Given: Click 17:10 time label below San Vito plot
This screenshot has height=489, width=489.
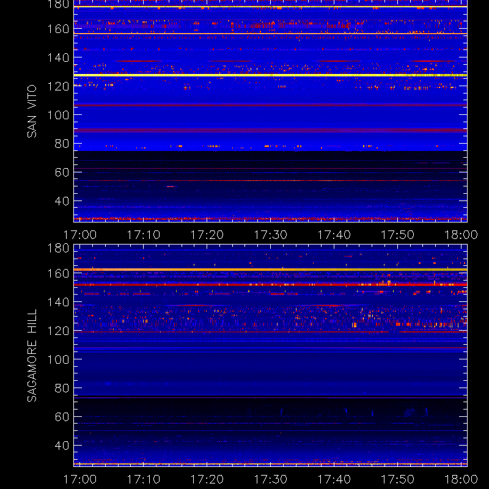Looking at the screenshot, I should pyautogui.click(x=144, y=235).
